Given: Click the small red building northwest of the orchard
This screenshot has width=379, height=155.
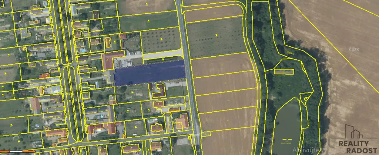Looking at the screenshot, I should 123,37.
